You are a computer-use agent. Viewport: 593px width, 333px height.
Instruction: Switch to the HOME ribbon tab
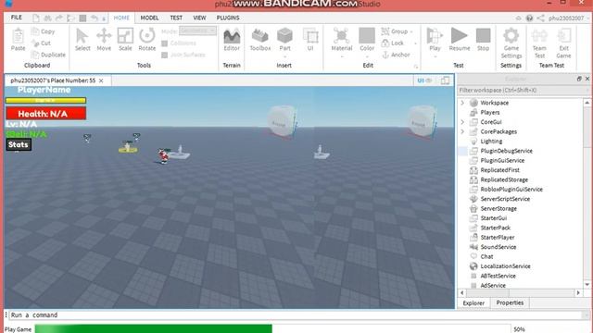point(121,18)
